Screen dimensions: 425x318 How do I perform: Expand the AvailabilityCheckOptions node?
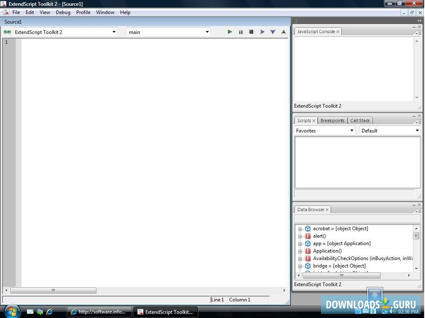[300, 259]
